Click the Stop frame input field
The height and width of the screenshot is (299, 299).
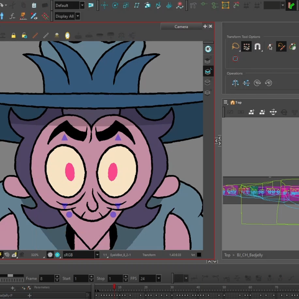tap(115, 278)
